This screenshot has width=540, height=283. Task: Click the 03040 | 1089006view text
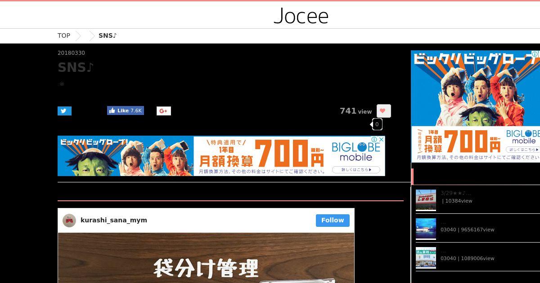coord(468,258)
